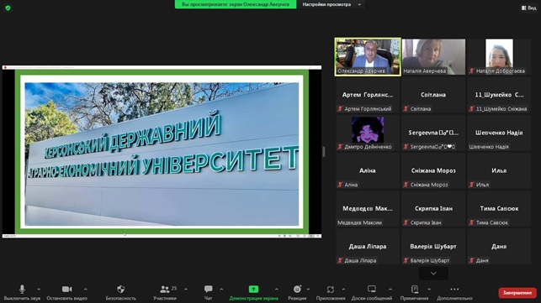Expand arrow next to Доски сообщений
Screen dimensions: 541x303
tap(390, 290)
